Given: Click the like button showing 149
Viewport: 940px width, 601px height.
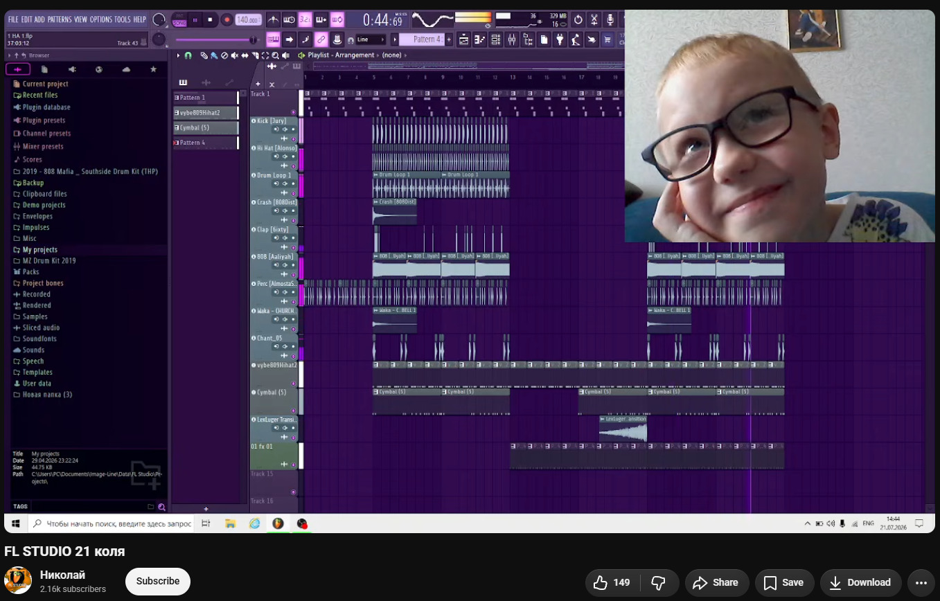Looking at the screenshot, I should tap(612, 582).
